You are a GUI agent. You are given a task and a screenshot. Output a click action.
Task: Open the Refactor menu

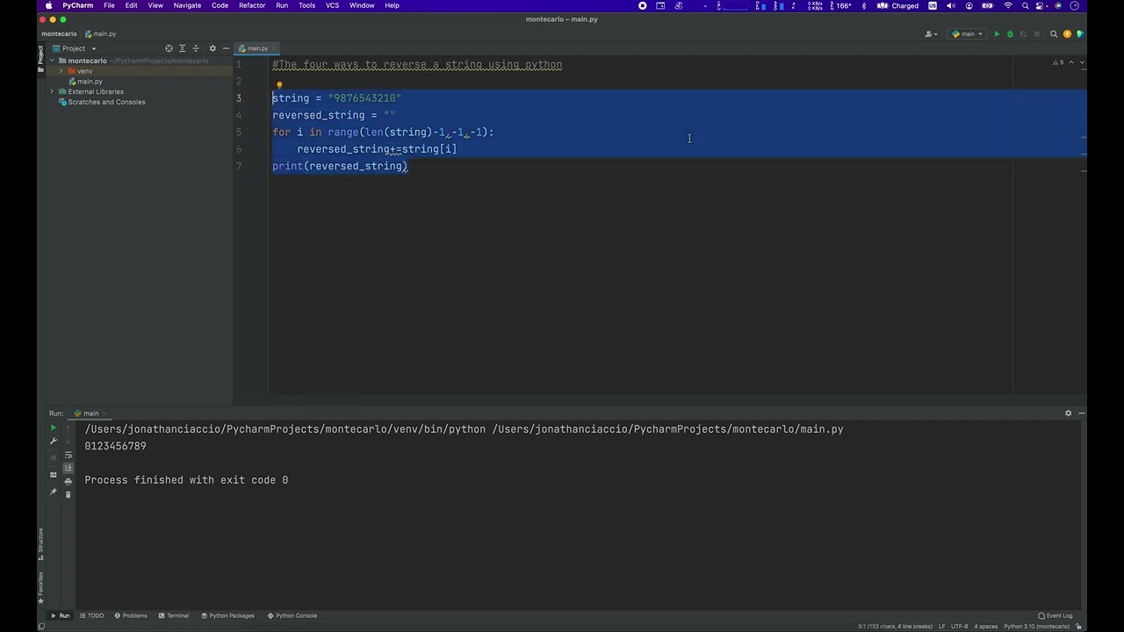[252, 5]
